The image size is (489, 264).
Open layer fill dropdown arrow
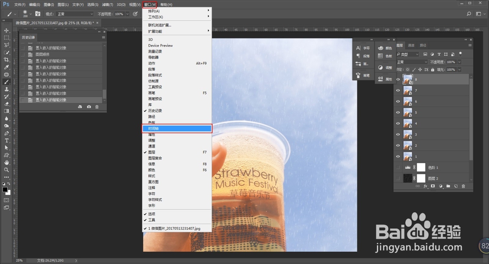pos(459,70)
